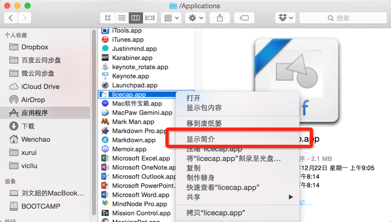Choose 快速查看“licecap.app” menu item
This screenshot has height=222, width=391.
pos(238,187)
